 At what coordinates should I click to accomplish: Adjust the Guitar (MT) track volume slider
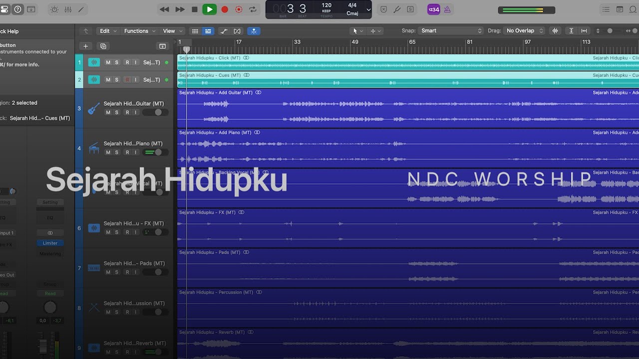tap(155, 113)
